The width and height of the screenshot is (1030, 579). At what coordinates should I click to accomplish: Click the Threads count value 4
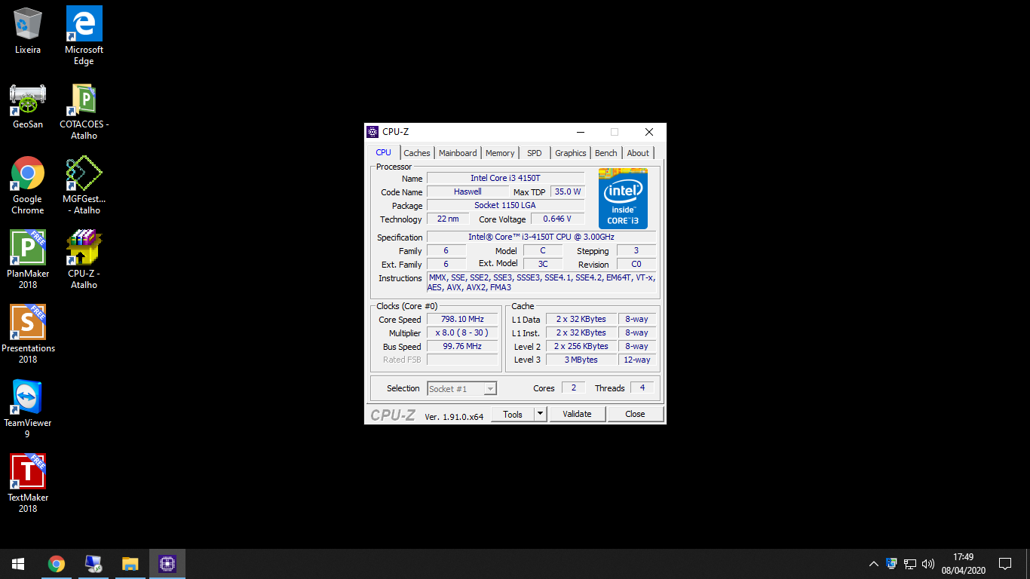click(642, 388)
